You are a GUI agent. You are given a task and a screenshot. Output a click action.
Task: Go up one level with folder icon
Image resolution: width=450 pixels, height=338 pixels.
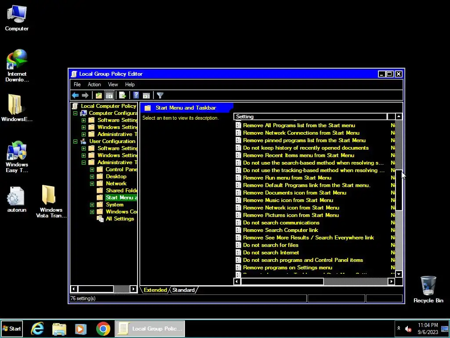click(99, 95)
